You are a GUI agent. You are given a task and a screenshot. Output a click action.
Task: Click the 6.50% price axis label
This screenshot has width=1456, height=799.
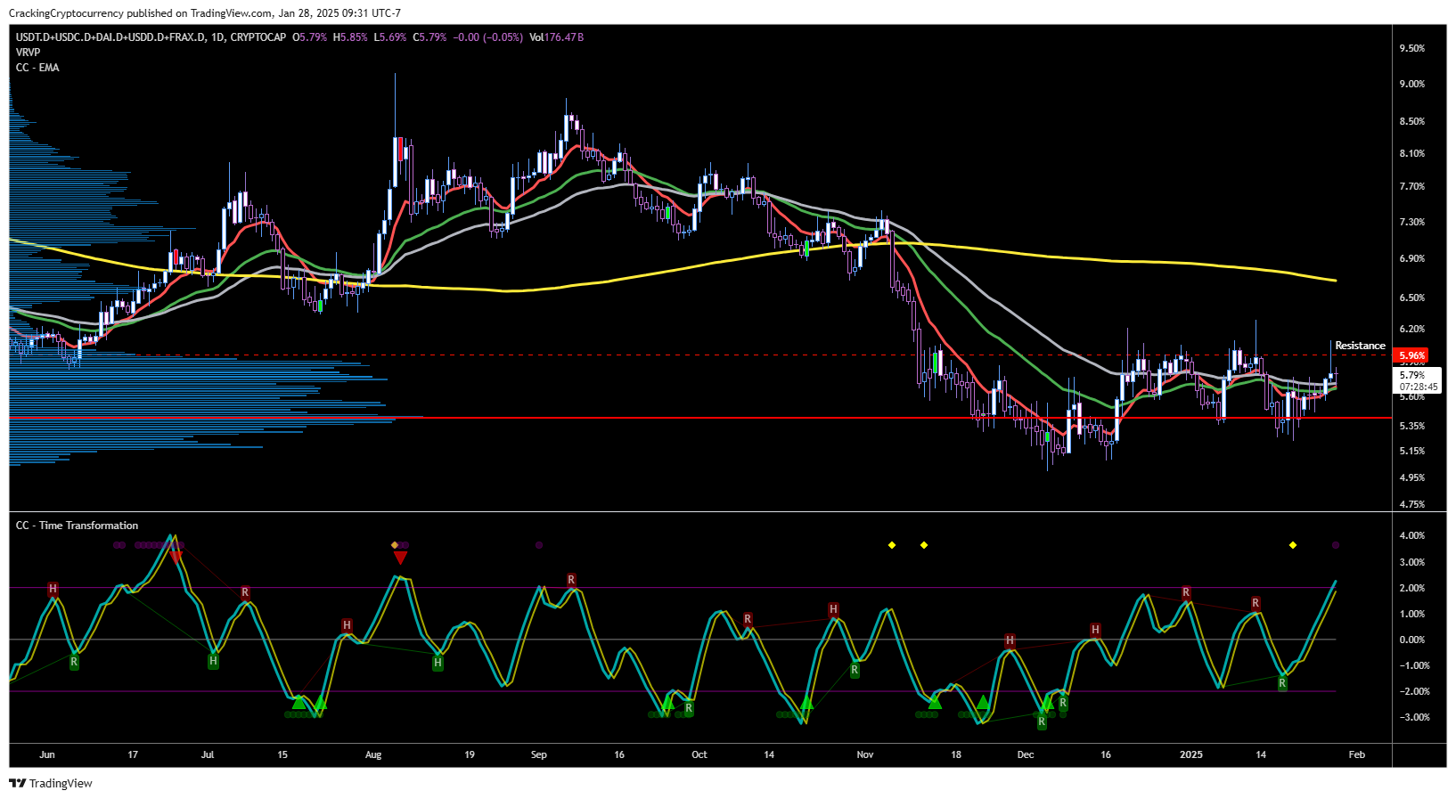1412,298
